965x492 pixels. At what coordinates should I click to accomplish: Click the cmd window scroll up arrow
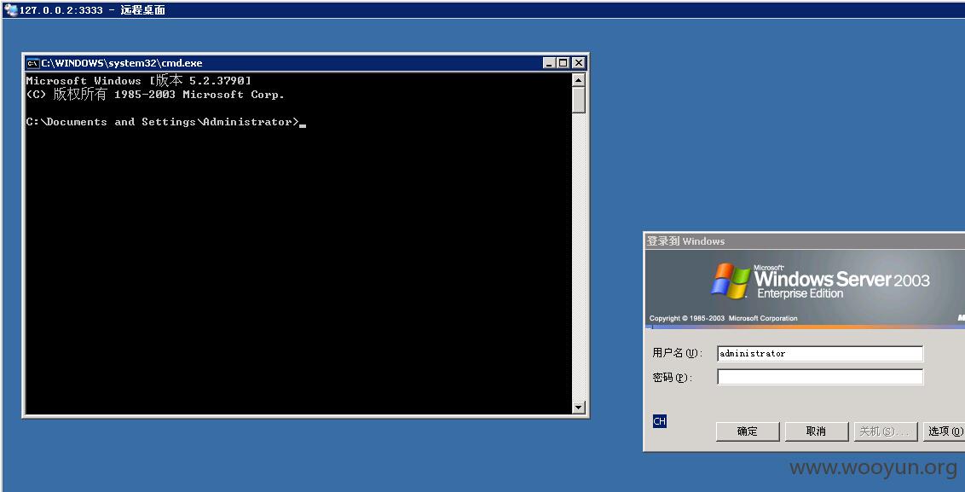pos(578,79)
